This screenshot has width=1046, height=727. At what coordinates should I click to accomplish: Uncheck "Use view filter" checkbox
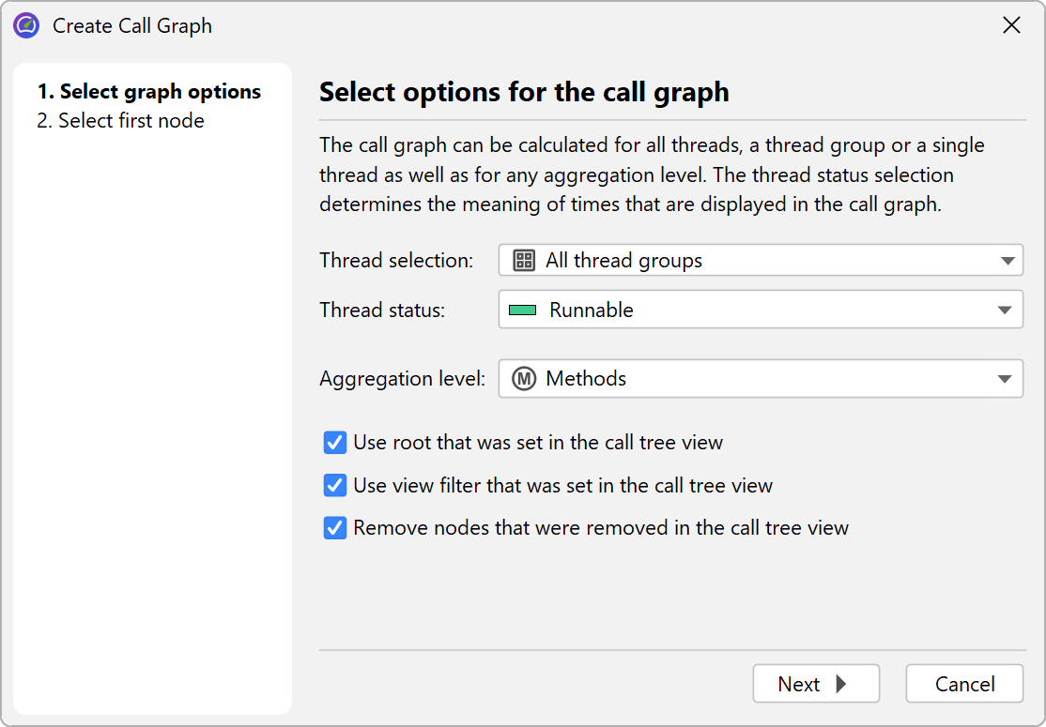[335, 486]
